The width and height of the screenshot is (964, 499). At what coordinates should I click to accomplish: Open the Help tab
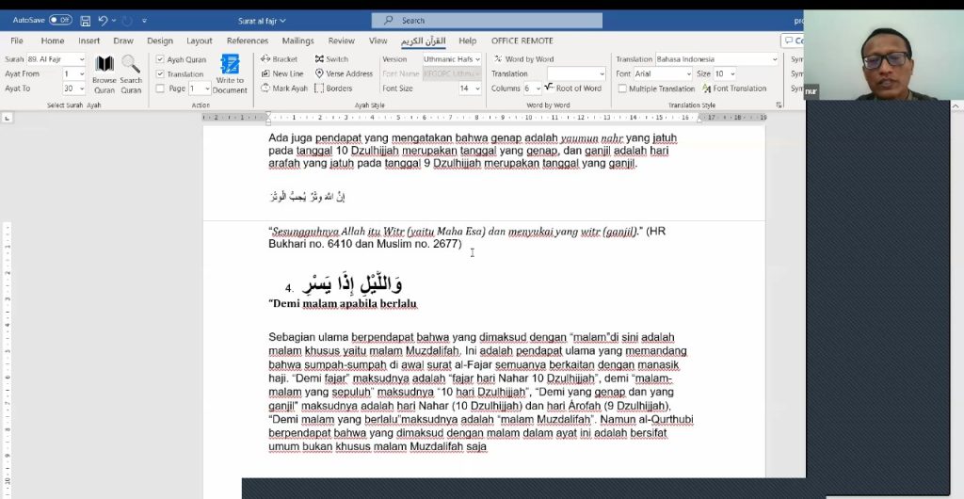pyautogui.click(x=467, y=40)
